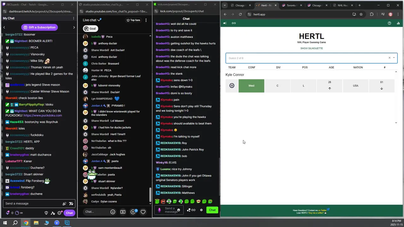Expand the Hertl guess dropdown arrow
Viewport: 404px width, 227px height.
click(x=394, y=58)
